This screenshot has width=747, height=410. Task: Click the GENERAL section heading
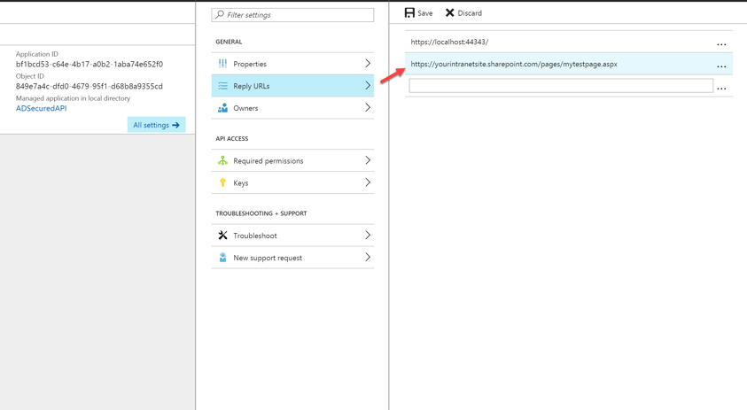pos(229,42)
